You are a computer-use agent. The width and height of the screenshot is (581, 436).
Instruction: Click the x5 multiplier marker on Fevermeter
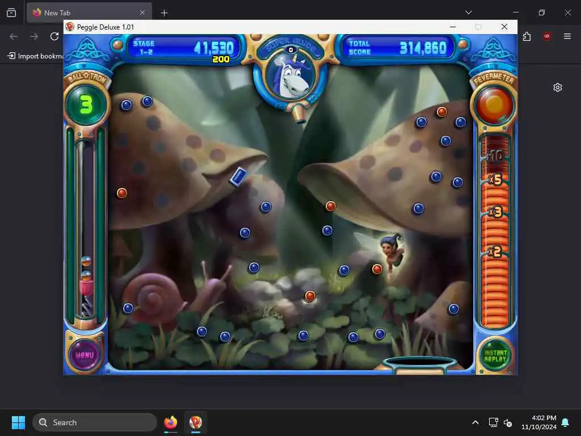click(495, 180)
